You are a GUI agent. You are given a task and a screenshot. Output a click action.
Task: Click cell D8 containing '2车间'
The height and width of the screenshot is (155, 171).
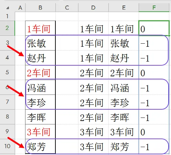pos(93,117)
